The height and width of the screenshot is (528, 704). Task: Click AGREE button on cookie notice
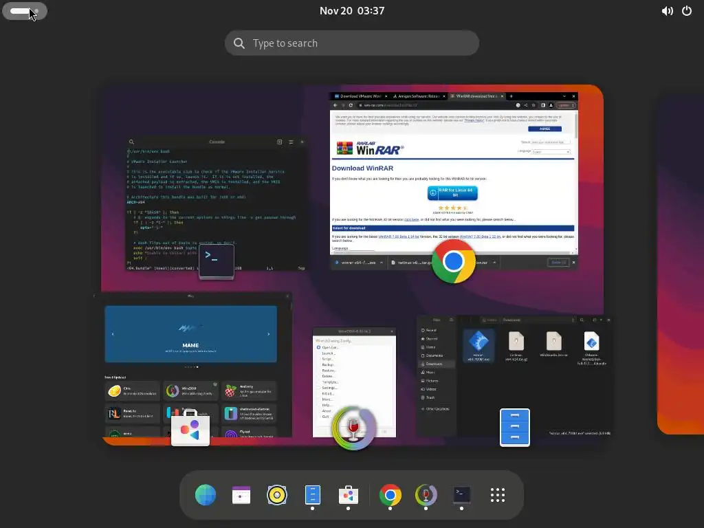coord(544,129)
